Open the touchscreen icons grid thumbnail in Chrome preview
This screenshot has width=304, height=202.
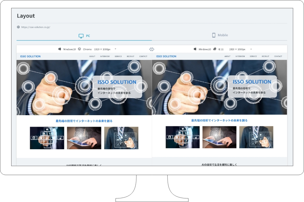(x=47, y=138)
